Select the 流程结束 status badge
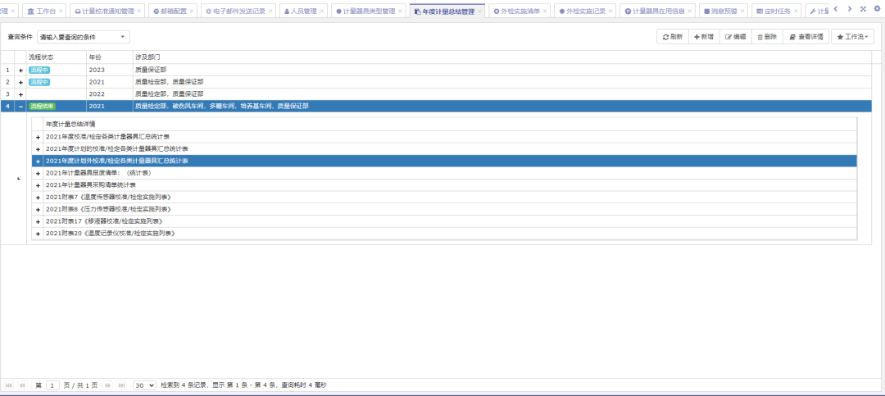Screen dimensions: 885x396 (43, 107)
